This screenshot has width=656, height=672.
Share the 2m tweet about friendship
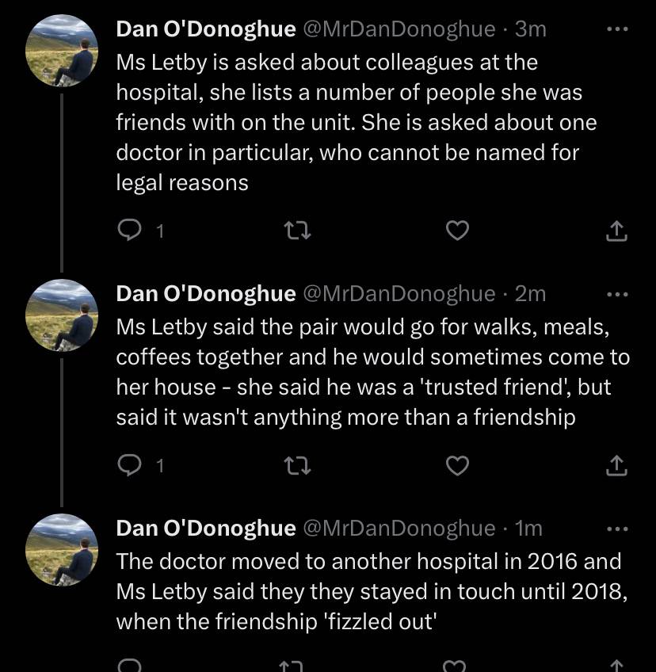coord(616,465)
